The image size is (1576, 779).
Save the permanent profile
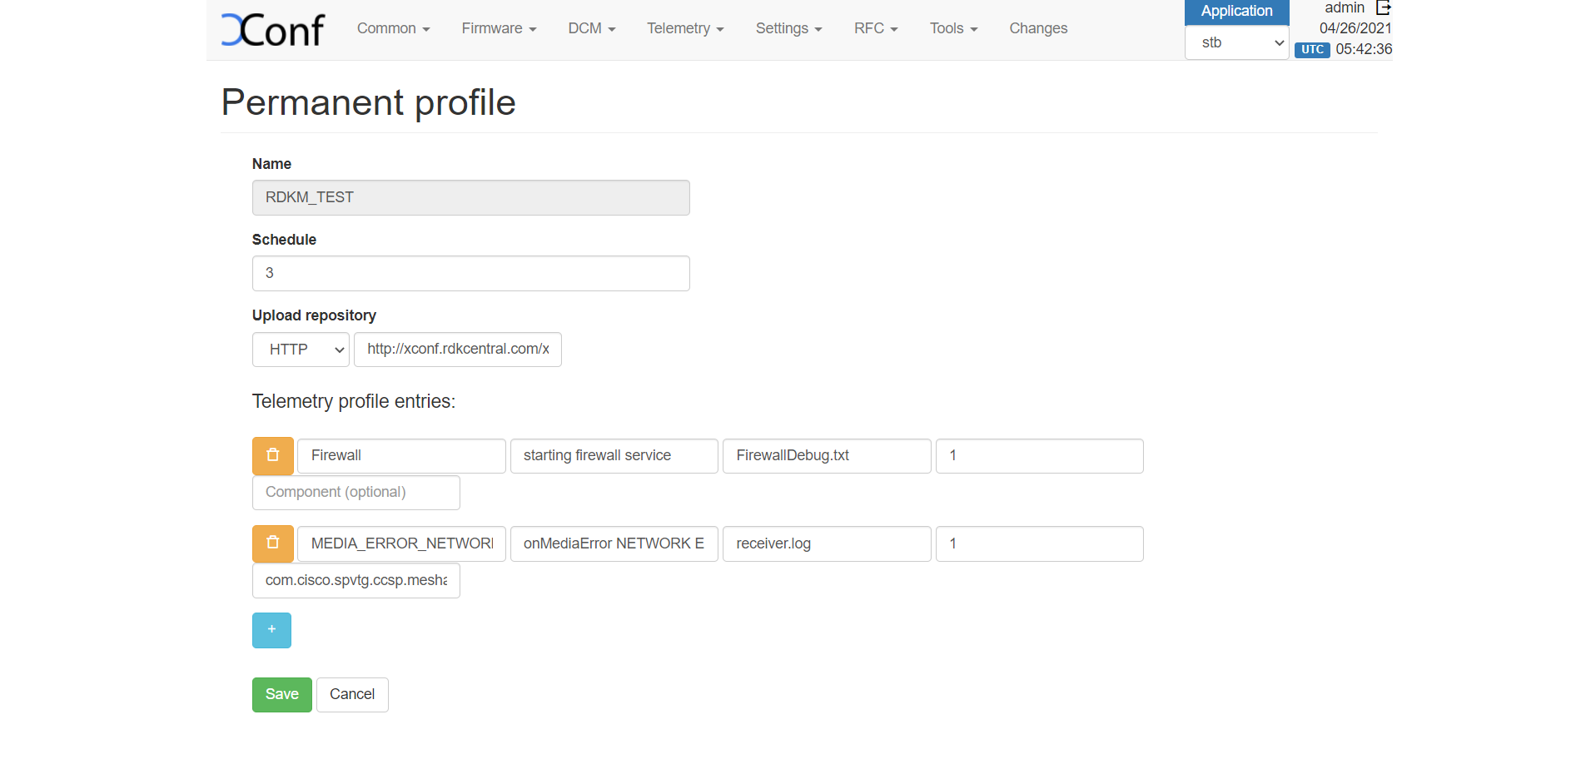pyautogui.click(x=281, y=695)
